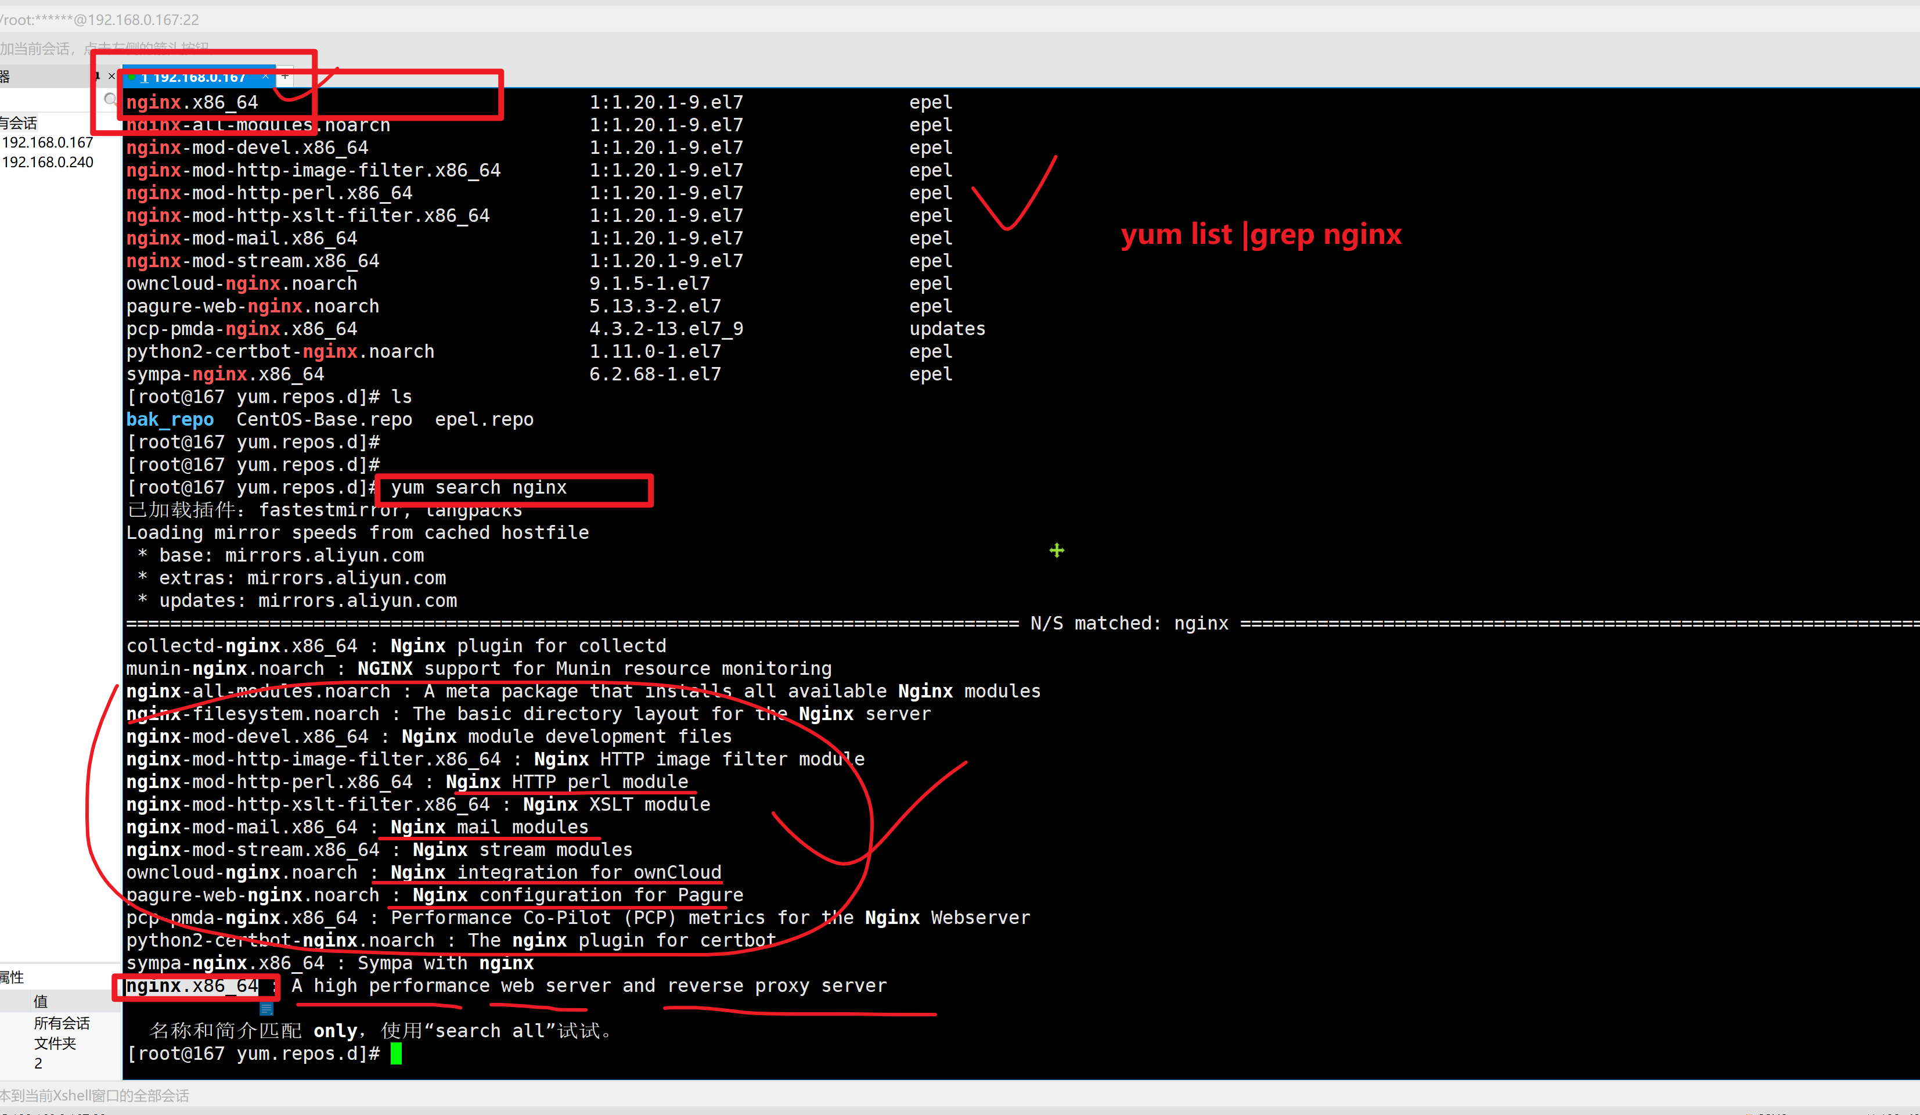Click Loading mirror speeds from cached hostfile line

[x=357, y=533]
